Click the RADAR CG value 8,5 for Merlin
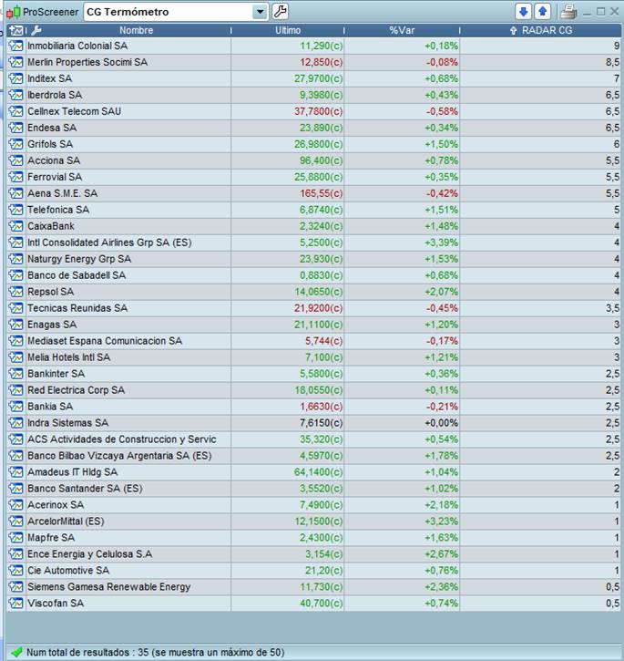 [613, 62]
